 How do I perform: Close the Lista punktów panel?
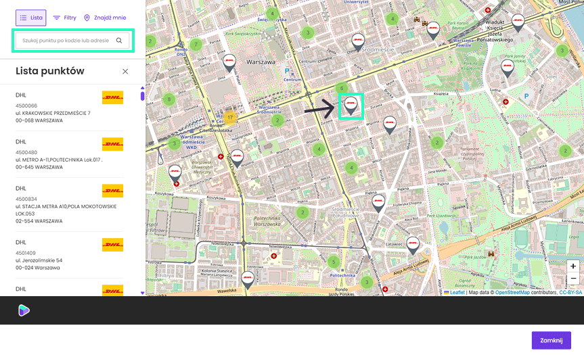pos(125,71)
